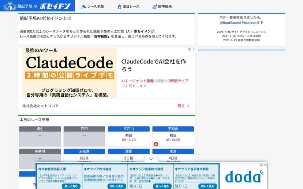Click the doda logo in banner ad
Screen dimensions: 303x189
244,176
